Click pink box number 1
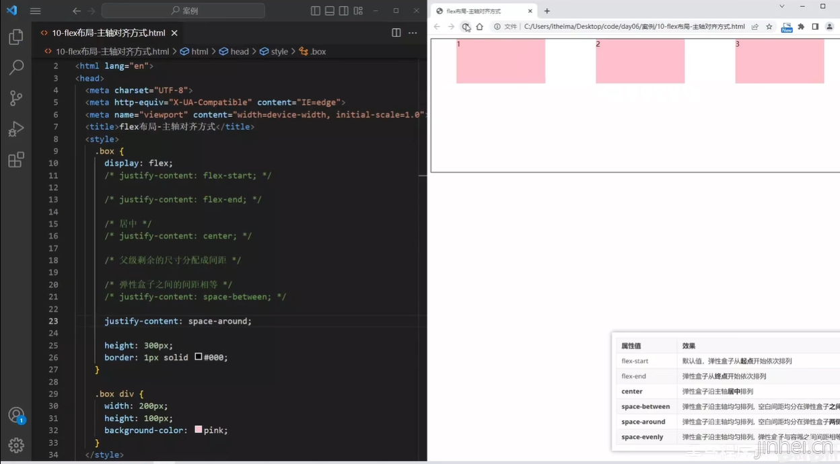This screenshot has height=464, width=840. (x=501, y=61)
